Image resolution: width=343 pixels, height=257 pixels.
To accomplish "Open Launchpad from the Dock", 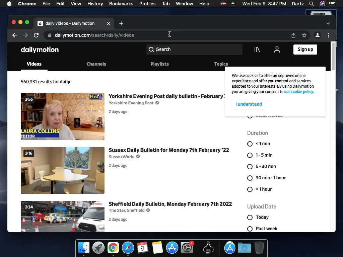I will point(98,248).
